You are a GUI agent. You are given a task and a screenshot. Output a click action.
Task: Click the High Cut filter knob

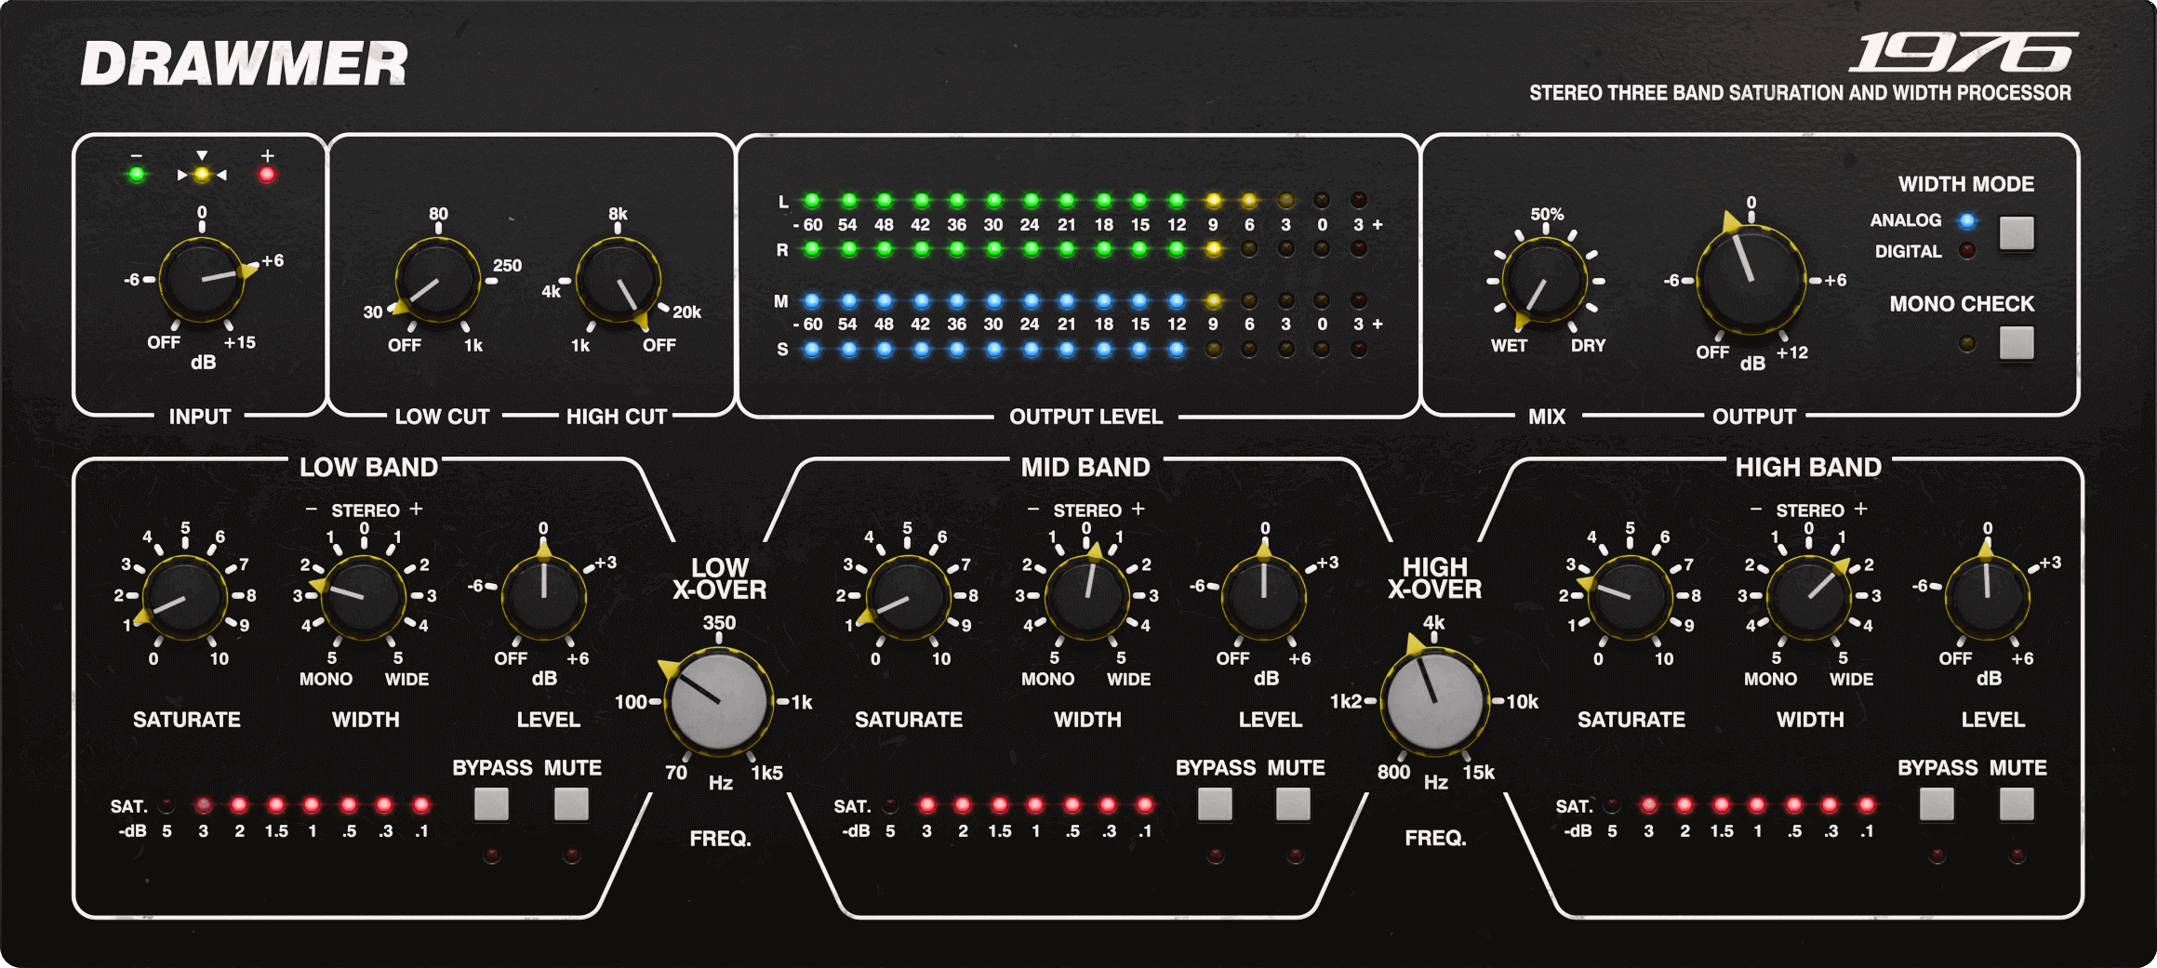[x=619, y=280]
